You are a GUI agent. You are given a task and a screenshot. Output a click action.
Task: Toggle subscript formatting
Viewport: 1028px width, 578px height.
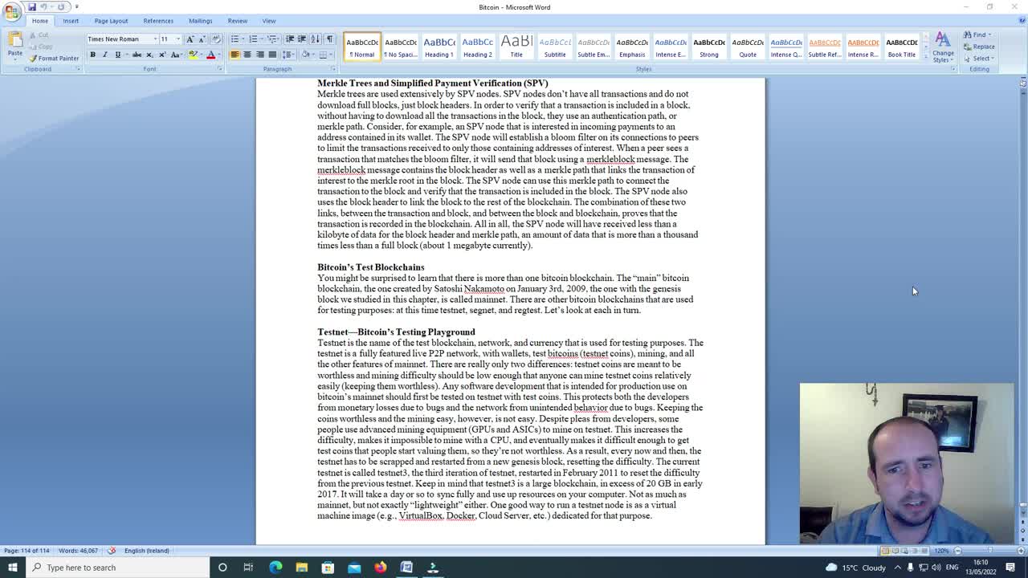point(149,55)
